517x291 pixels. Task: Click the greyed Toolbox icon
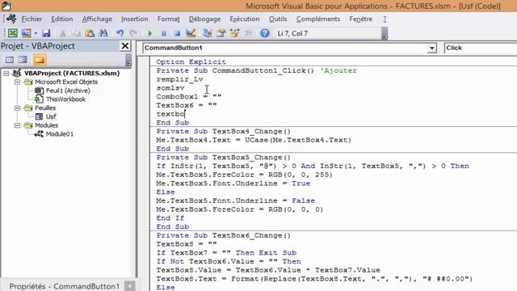[248, 33]
